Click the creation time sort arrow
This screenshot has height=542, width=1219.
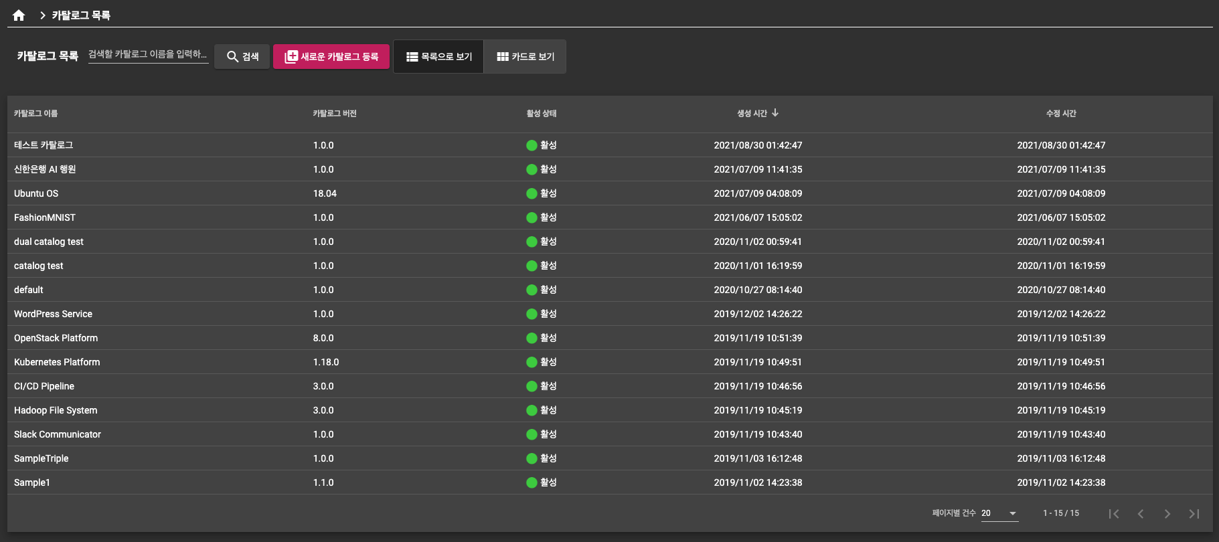tap(775, 113)
